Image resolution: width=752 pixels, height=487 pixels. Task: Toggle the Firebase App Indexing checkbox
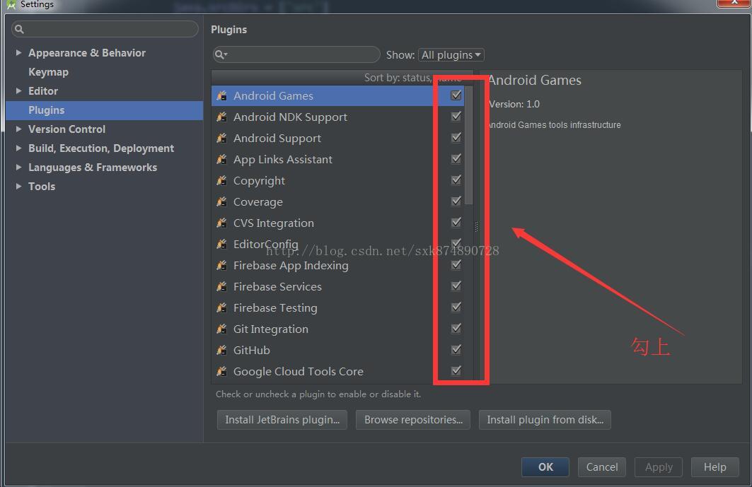456,264
